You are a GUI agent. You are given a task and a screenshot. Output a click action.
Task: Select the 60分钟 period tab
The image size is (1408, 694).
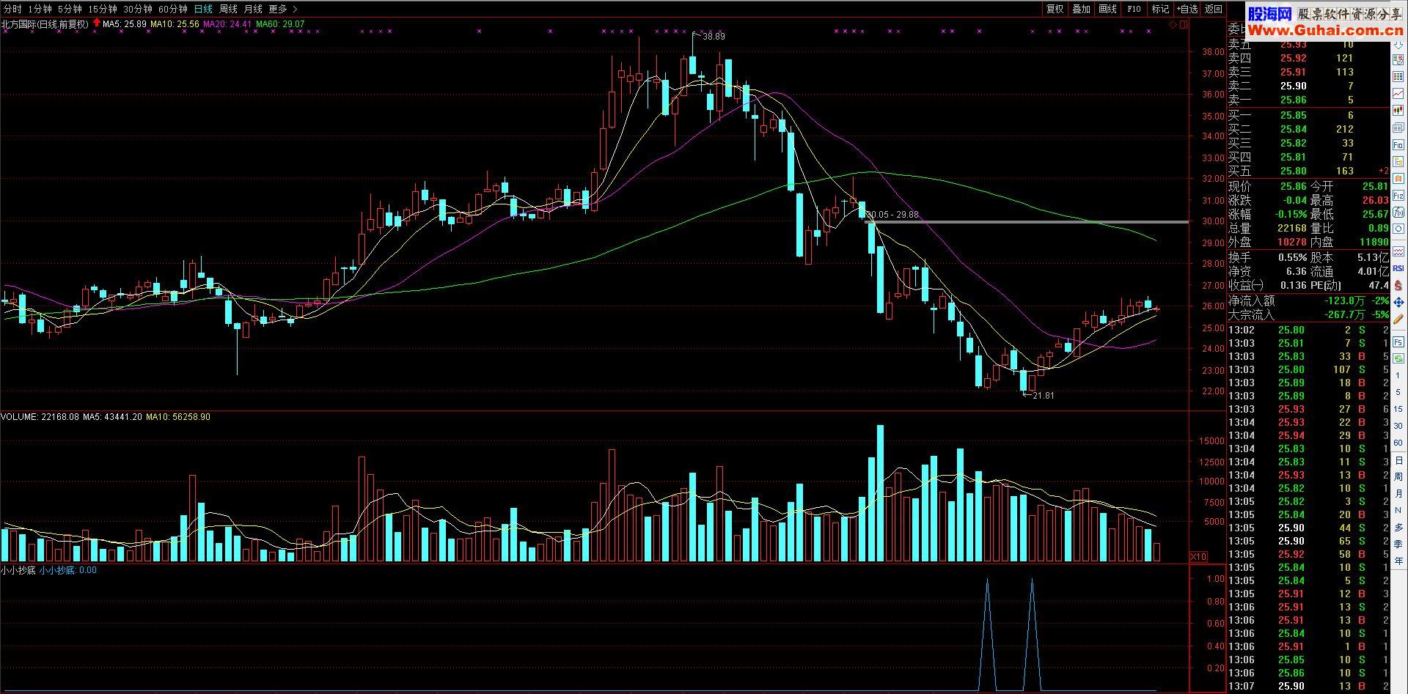[172, 9]
